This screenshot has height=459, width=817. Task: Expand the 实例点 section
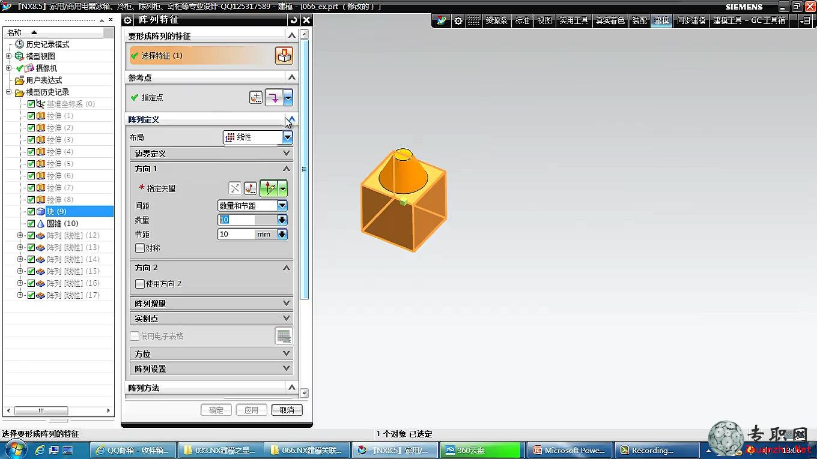click(x=211, y=319)
